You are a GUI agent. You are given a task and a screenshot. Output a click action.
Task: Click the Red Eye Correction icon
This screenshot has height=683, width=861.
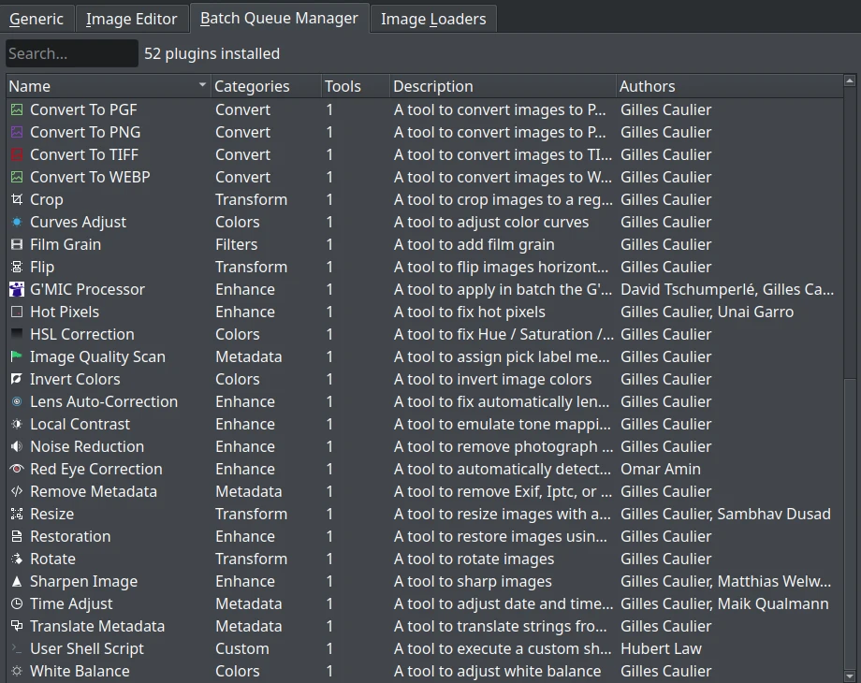(17, 469)
